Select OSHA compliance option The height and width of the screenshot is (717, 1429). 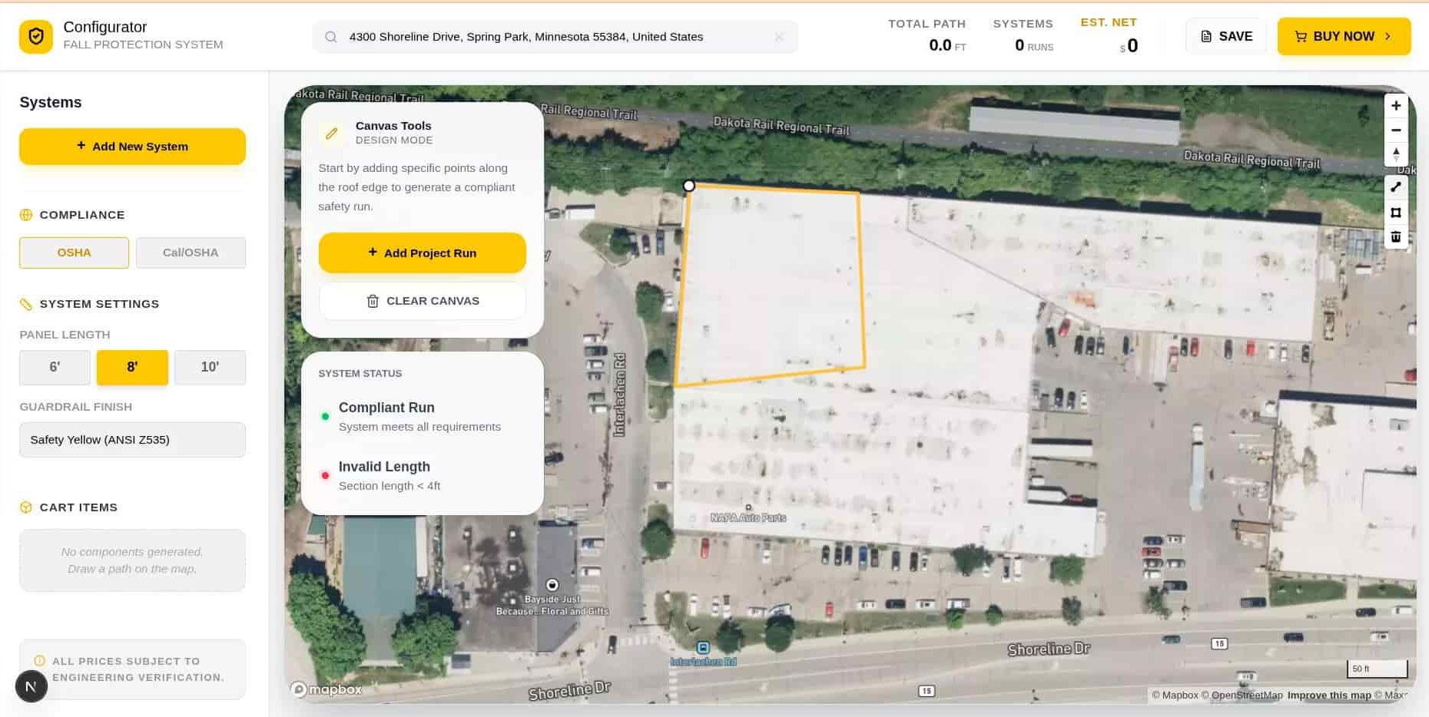click(x=74, y=253)
